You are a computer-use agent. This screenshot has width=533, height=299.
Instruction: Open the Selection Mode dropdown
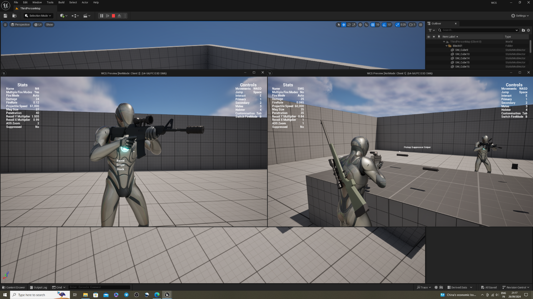pyautogui.click(x=39, y=16)
